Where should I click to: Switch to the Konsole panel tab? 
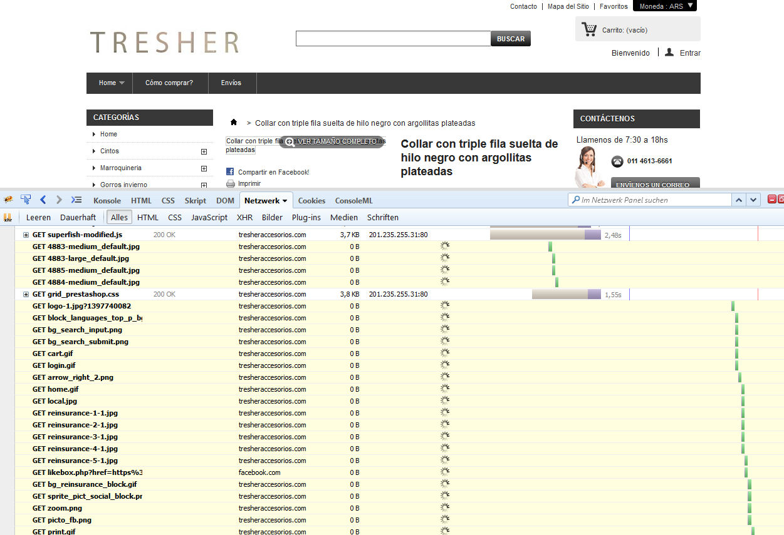107,200
